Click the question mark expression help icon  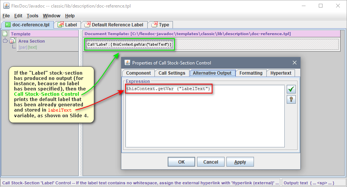pyautogui.click(x=291, y=100)
